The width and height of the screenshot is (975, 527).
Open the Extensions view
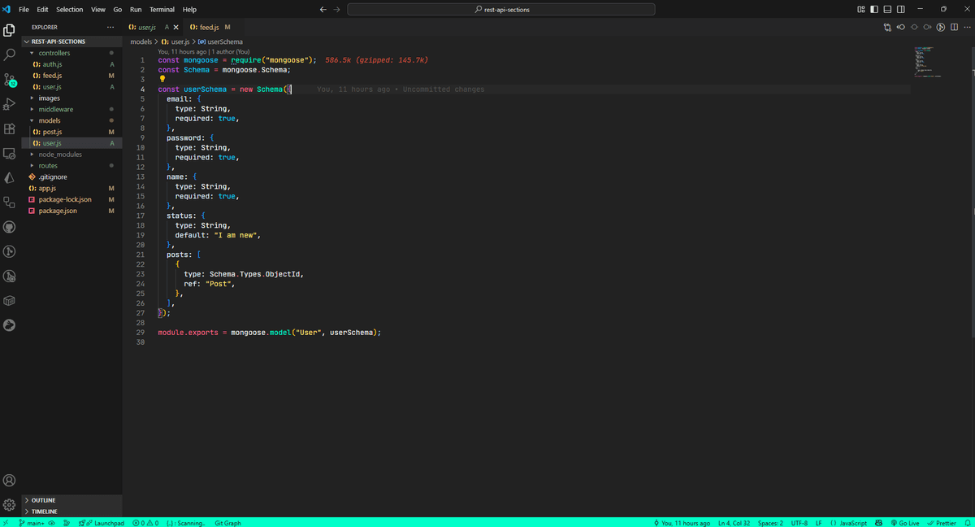tap(10, 128)
